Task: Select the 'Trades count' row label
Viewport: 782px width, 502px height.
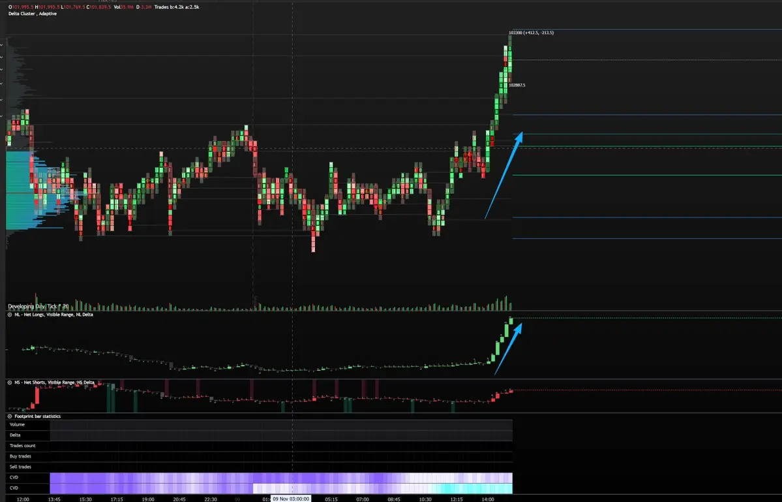Action: (x=22, y=446)
